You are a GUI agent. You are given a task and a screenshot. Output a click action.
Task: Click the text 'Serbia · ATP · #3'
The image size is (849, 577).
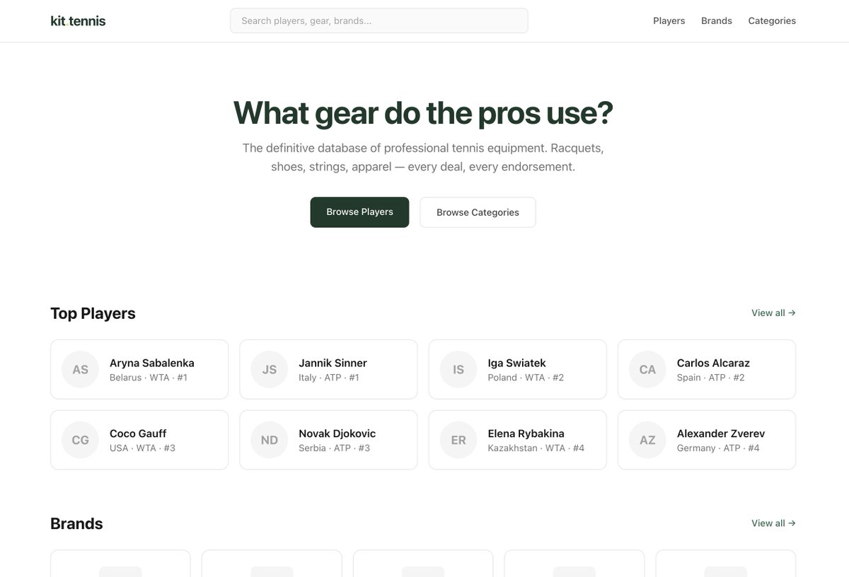click(x=335, y=448)
